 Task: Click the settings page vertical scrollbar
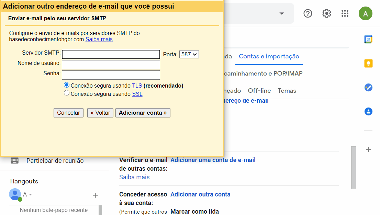point(353,167)
